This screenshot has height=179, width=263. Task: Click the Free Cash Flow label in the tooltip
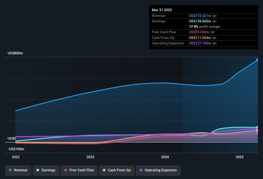(164, 32)
